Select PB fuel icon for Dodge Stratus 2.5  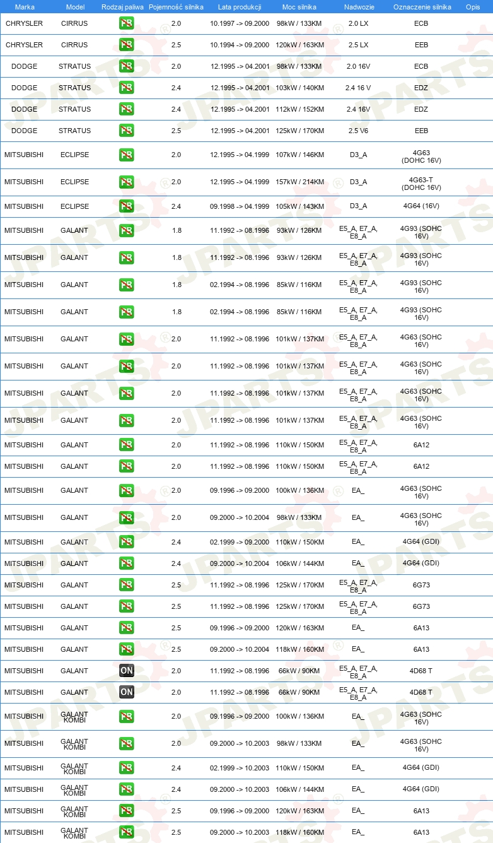[x=127, y=131]
